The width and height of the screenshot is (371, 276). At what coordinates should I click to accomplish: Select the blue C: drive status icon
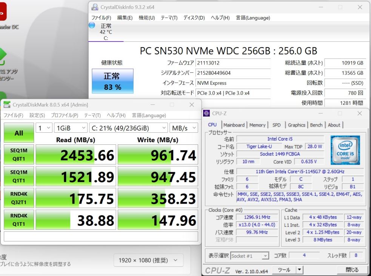click(92, 25)
